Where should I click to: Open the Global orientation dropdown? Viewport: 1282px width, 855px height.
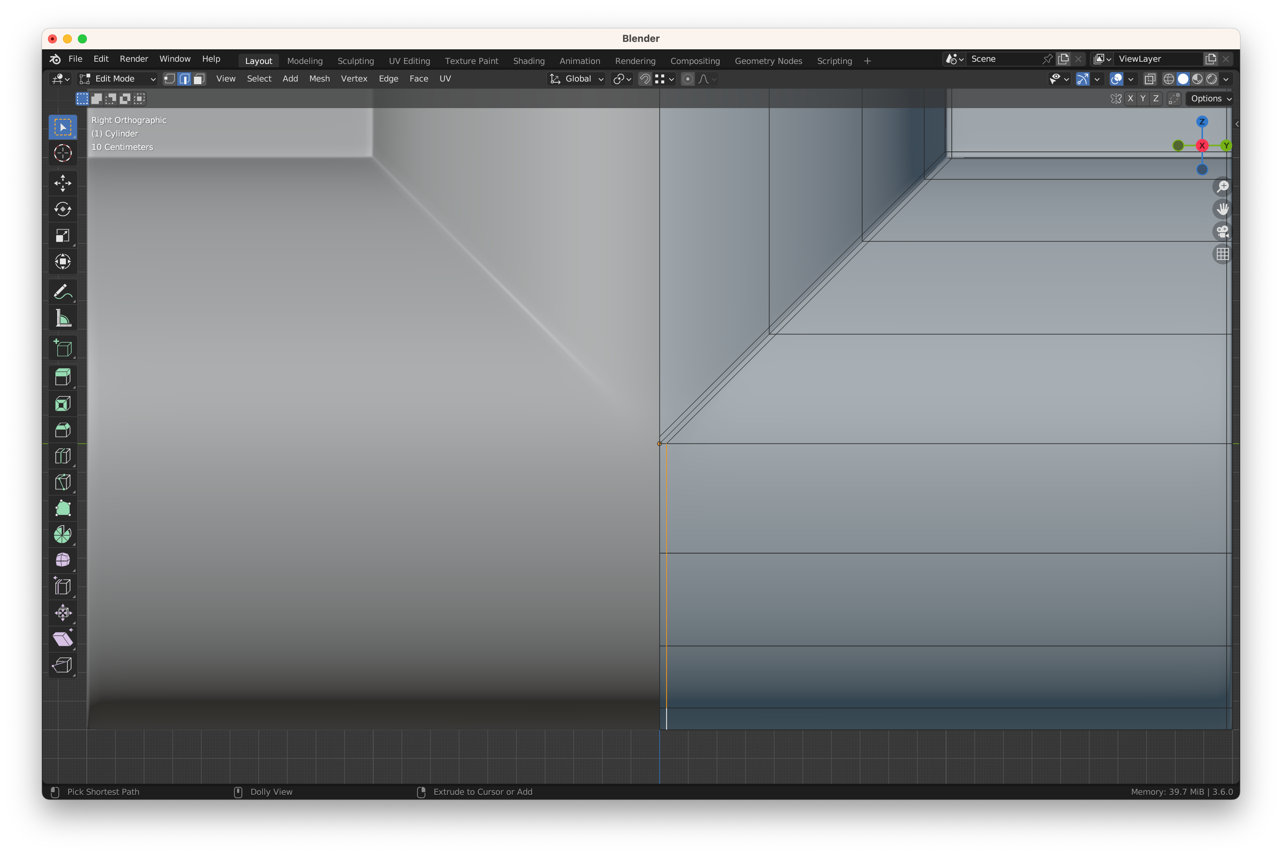(576, 79)
